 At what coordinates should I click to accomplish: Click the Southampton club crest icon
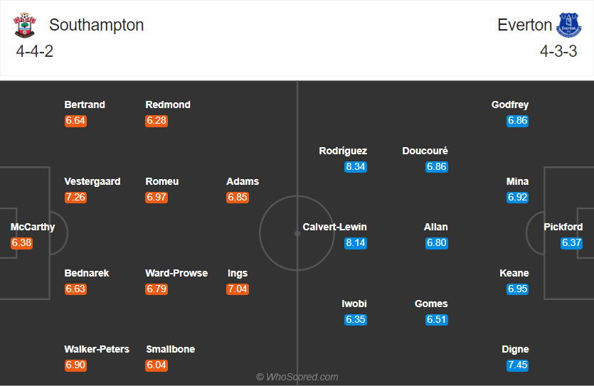coord(24,26)
